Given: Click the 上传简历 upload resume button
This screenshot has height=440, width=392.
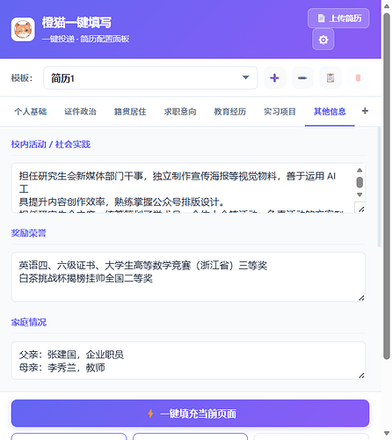Looking at the screenshot, I should click(338, 18).
